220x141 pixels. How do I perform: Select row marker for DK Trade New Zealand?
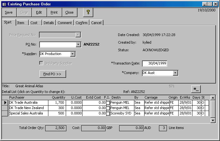click(x=5, y=108)
